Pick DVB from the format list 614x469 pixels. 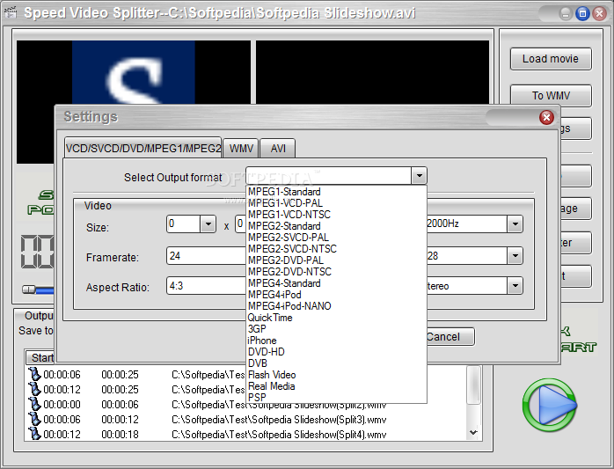pos(337,363)
